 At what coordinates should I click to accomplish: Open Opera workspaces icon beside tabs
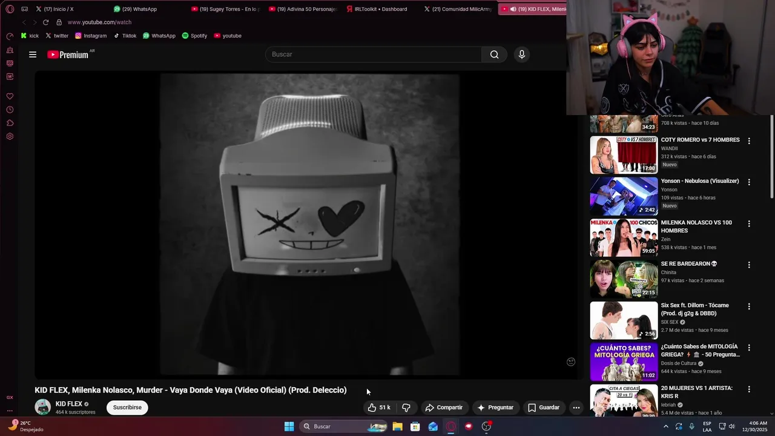pos(25,9)
